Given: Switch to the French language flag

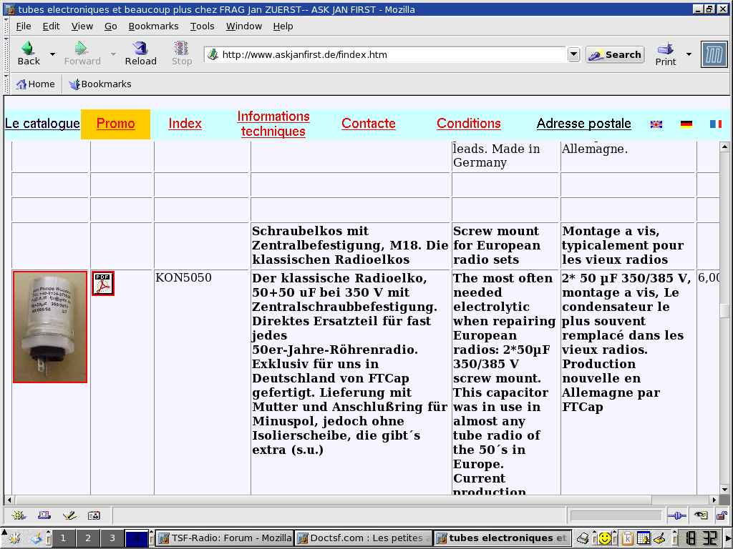Looking at the screenshot, I should 716,124.
